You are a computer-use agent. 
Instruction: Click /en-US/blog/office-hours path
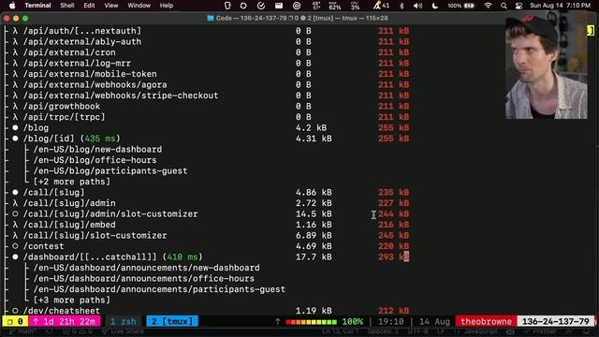tap(95, 160)
